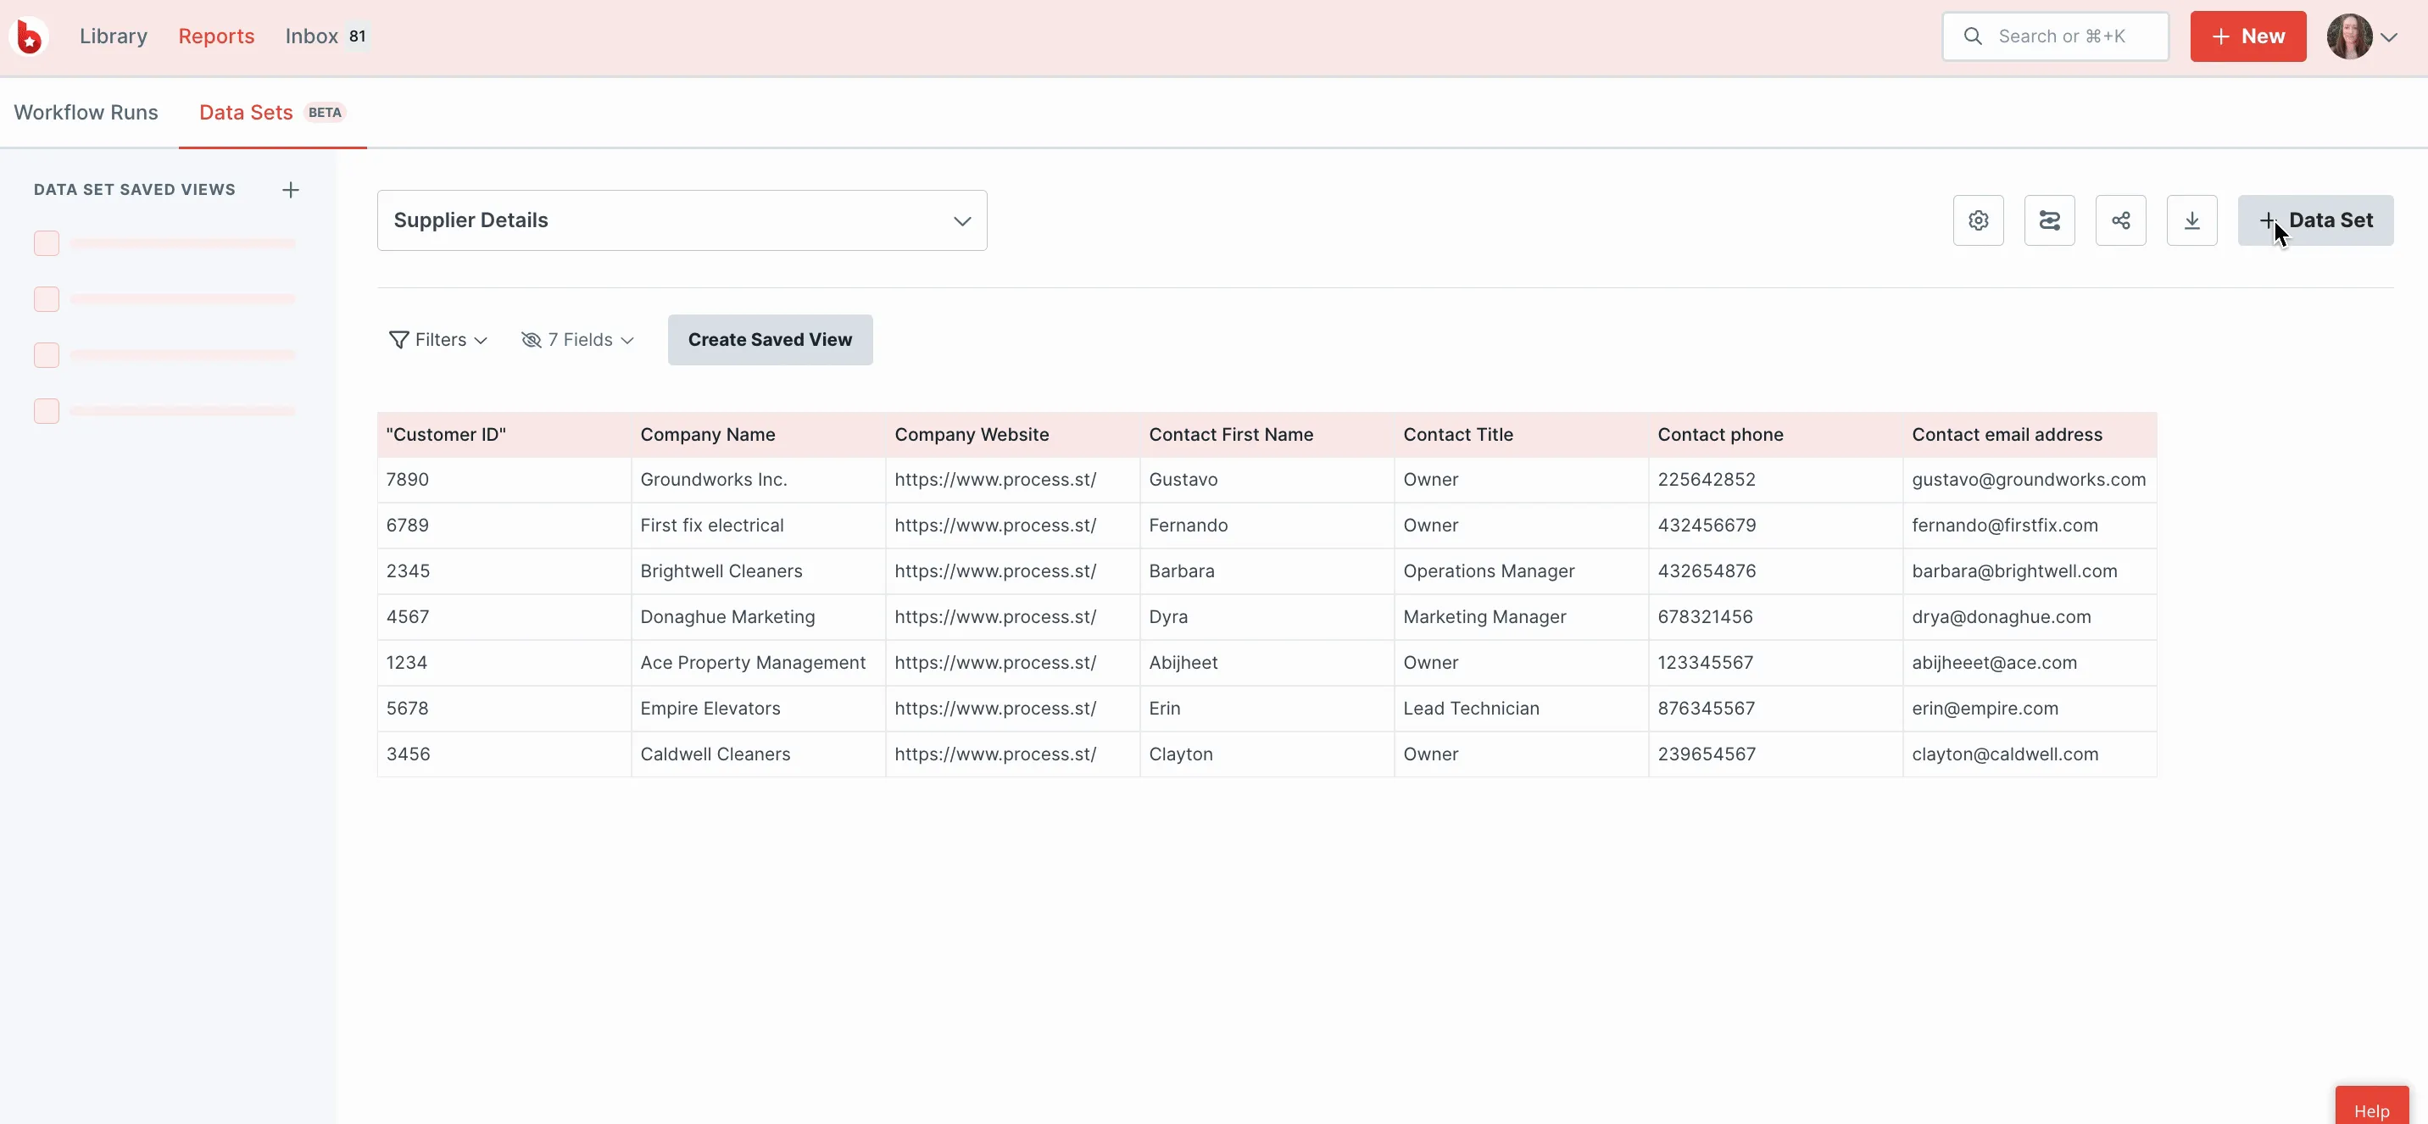Click the First fix electrical cell

[759, 526]
